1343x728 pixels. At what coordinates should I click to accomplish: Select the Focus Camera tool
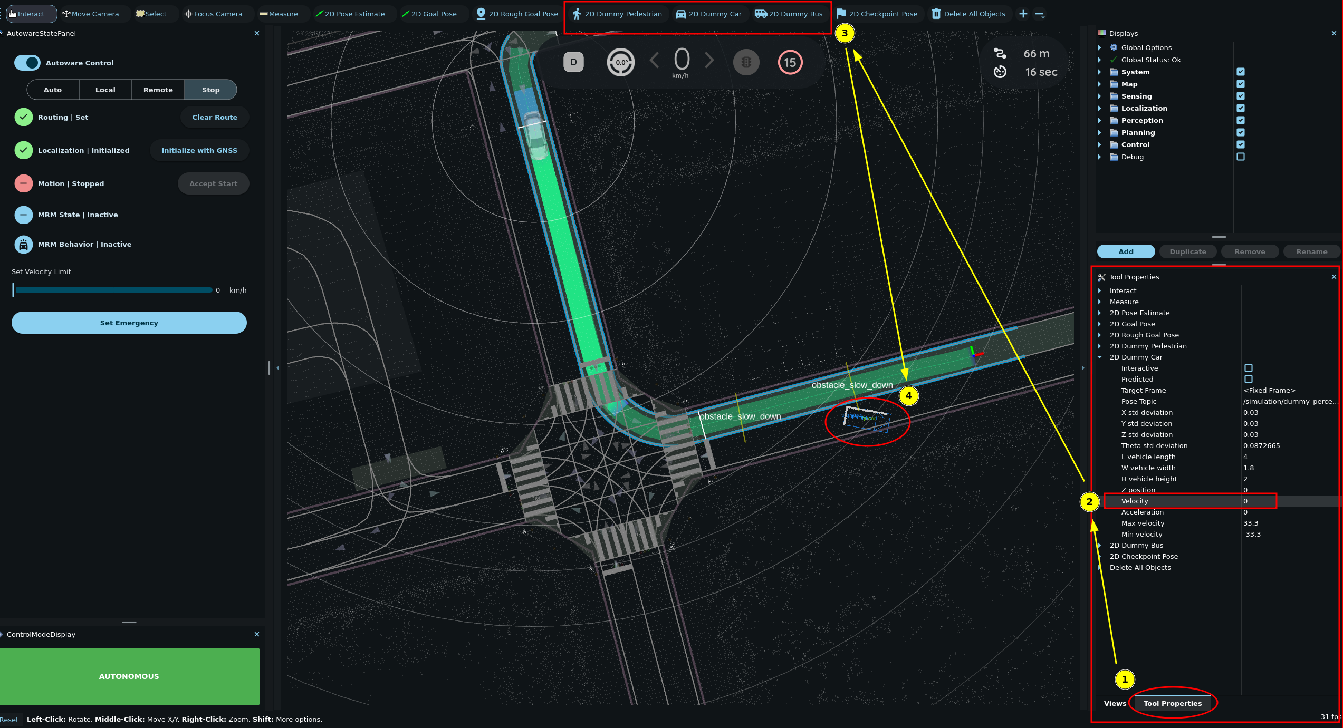[x=213, y=14]
